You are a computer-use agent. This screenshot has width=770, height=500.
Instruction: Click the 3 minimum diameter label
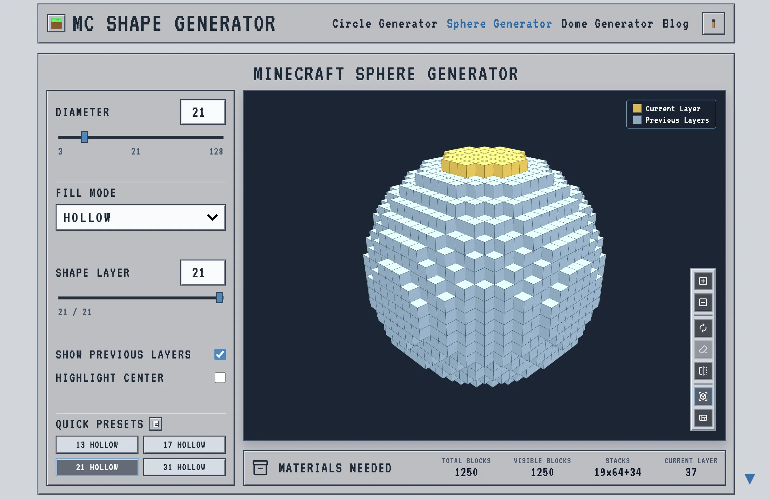point(60,151)
